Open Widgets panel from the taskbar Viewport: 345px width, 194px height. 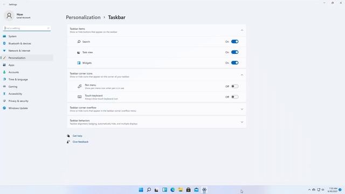point(164,190)
